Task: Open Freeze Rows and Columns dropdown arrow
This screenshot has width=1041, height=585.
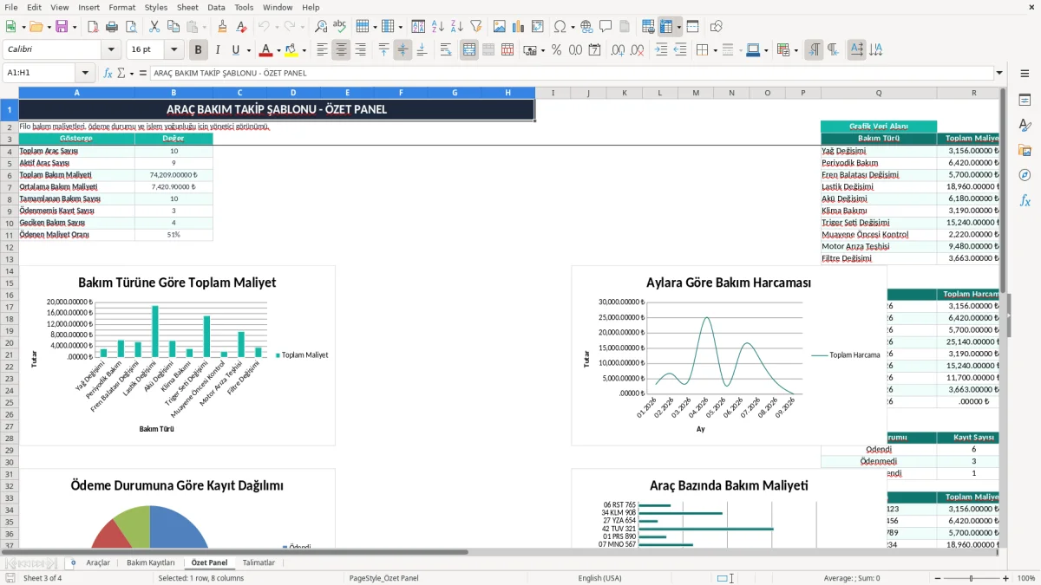Action: tap(678, 27)
